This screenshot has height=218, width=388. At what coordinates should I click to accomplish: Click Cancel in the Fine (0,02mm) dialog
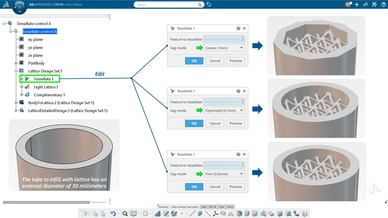pyautogui.click(x=215, y=187)
